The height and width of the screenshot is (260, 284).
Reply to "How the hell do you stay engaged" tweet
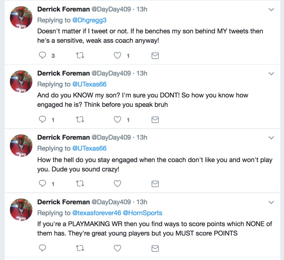(42, 184)
